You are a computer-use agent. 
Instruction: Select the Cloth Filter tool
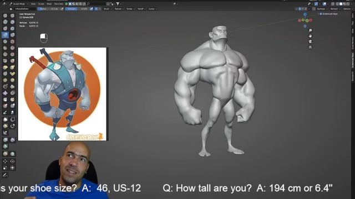(12, 140)
